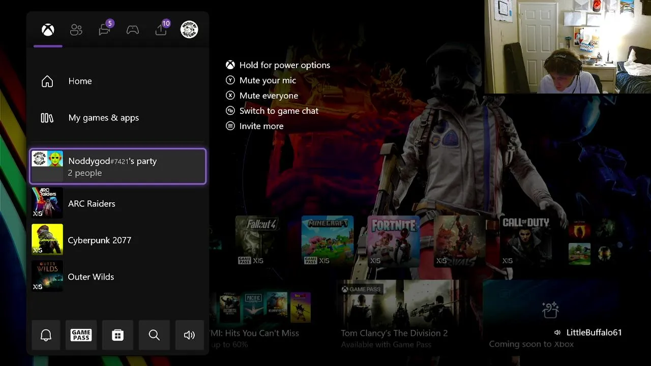
Task: Select the Fortnite game tile
Action: coord(394,241)
